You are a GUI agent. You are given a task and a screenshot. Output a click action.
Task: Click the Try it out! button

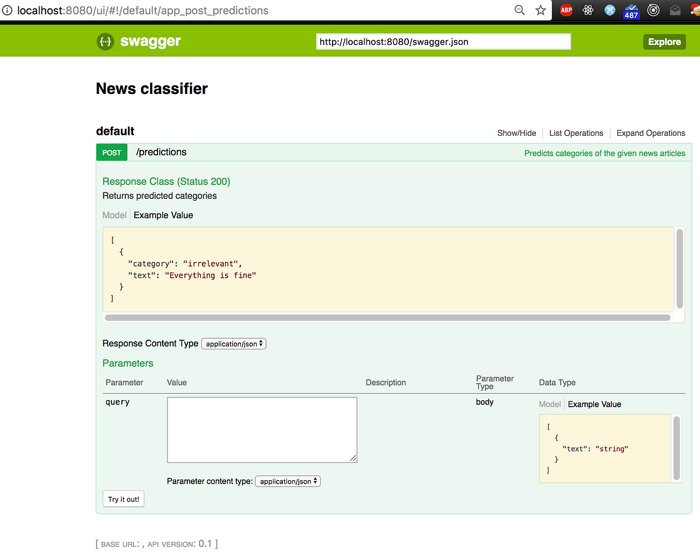(x=124, y=499)
